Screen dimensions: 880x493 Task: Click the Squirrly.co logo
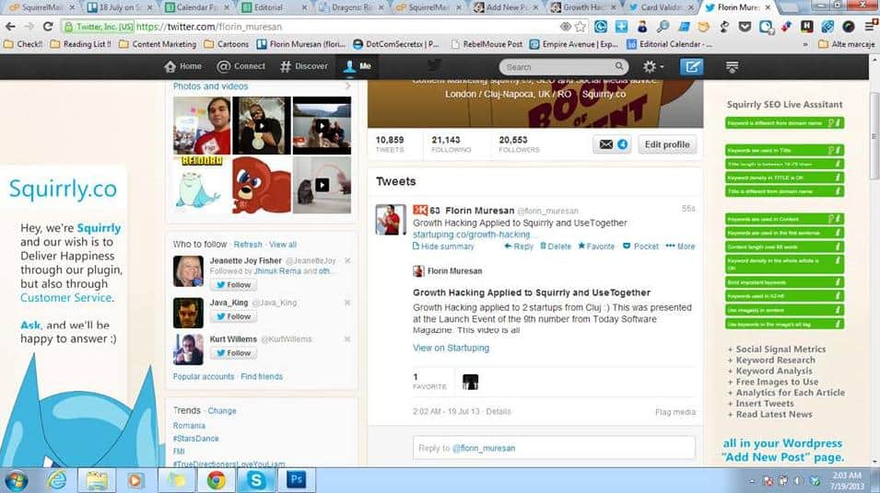[x=63, y=189]
